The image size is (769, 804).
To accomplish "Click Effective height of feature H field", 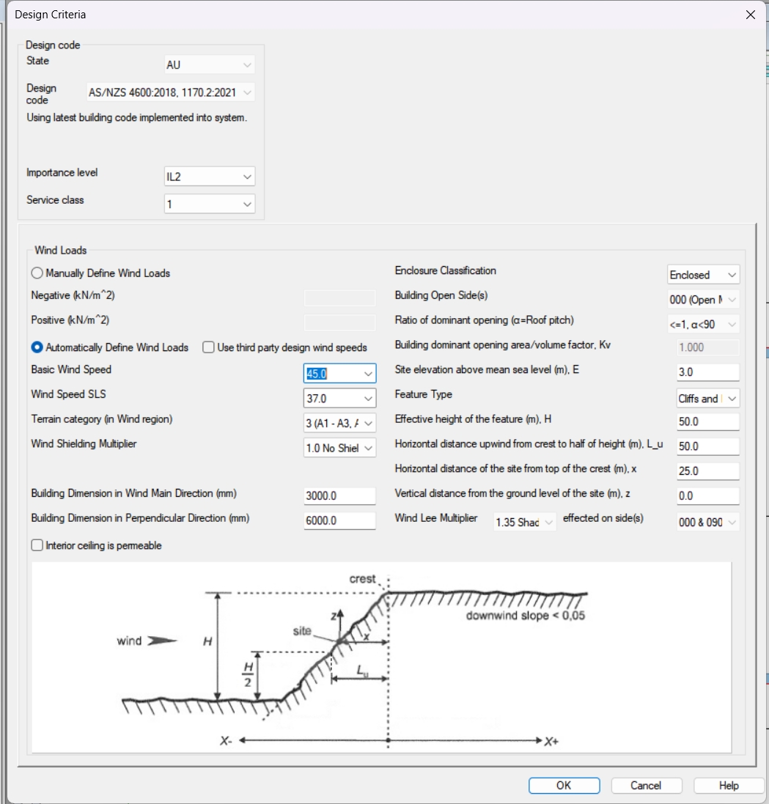I will [707, 422].
